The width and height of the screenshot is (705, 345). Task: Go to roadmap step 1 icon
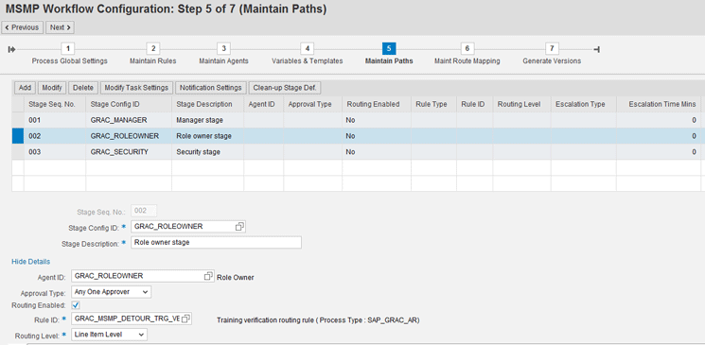pos(67,48)
